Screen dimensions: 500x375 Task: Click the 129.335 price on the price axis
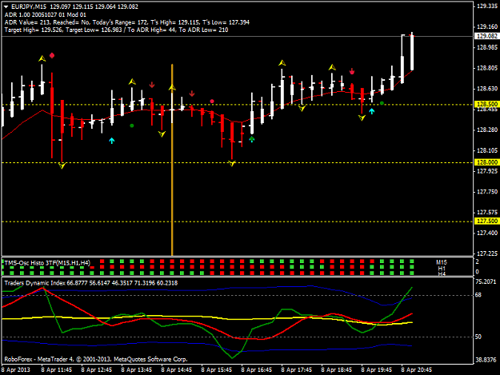(x=487, y=6)
